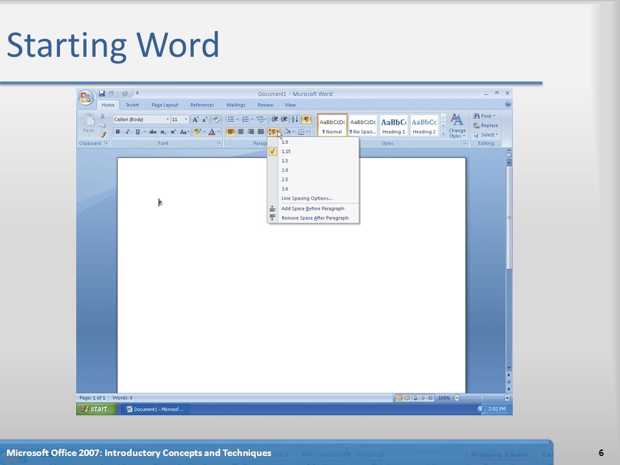Image resolution: width=620 pixels, height=465 pixels.
Task: Justify the paragraph text
Action: click(x=260, y=132)
